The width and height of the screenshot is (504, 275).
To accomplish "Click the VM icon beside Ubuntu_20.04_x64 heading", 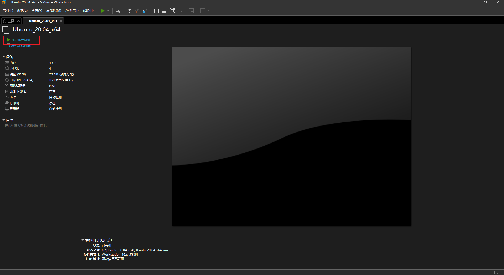I will click(x=6, y=30).
